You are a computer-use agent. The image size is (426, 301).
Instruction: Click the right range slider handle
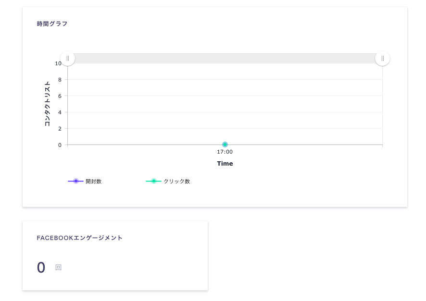[382, 59]
